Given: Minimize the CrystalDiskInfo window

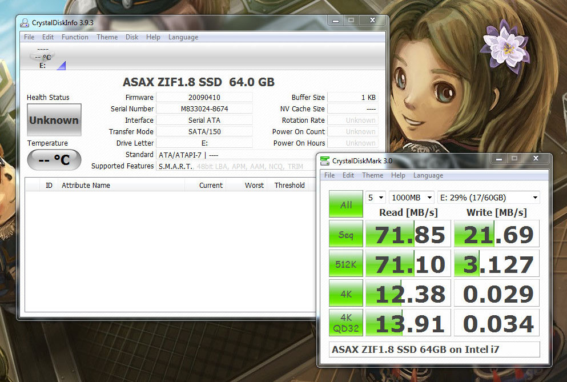Looking at the screenshot, I should tap(336, 20).
